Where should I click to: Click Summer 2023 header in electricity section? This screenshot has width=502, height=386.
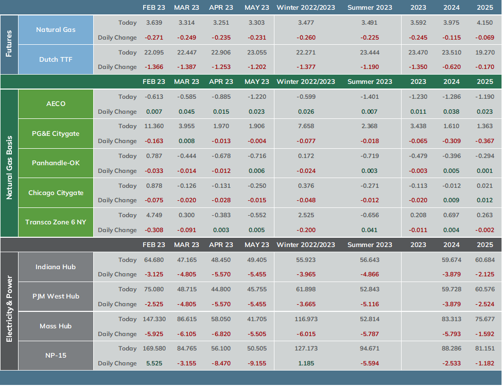[370, 245]
